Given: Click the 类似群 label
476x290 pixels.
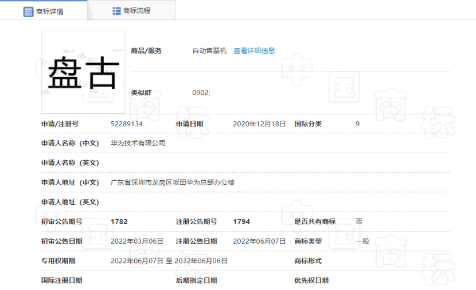Looking at the screenshot, I should pyautogui.click(x=141, y=93).
